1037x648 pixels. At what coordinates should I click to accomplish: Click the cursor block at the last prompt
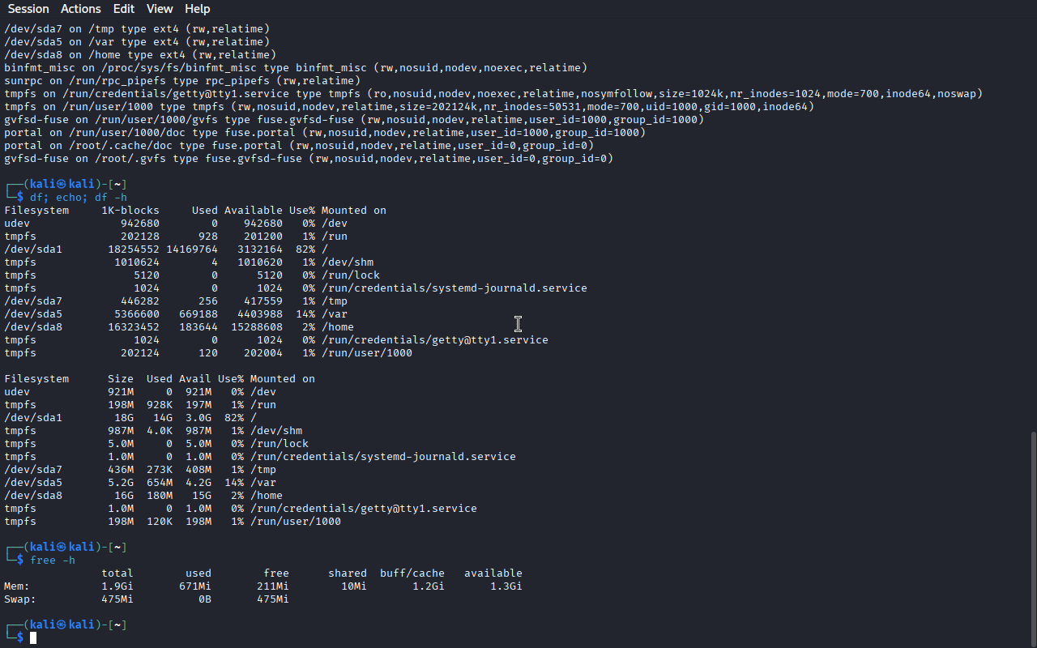point(33,638)
